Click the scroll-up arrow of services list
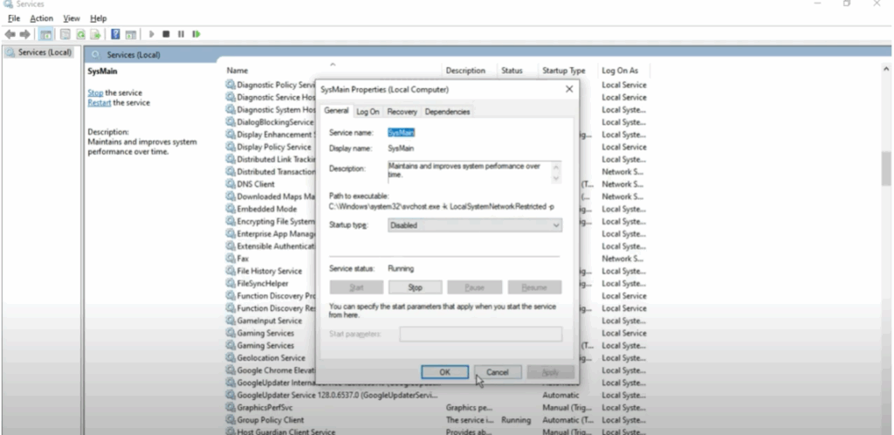Screen dimensions: 894x435 coord(886,68)
